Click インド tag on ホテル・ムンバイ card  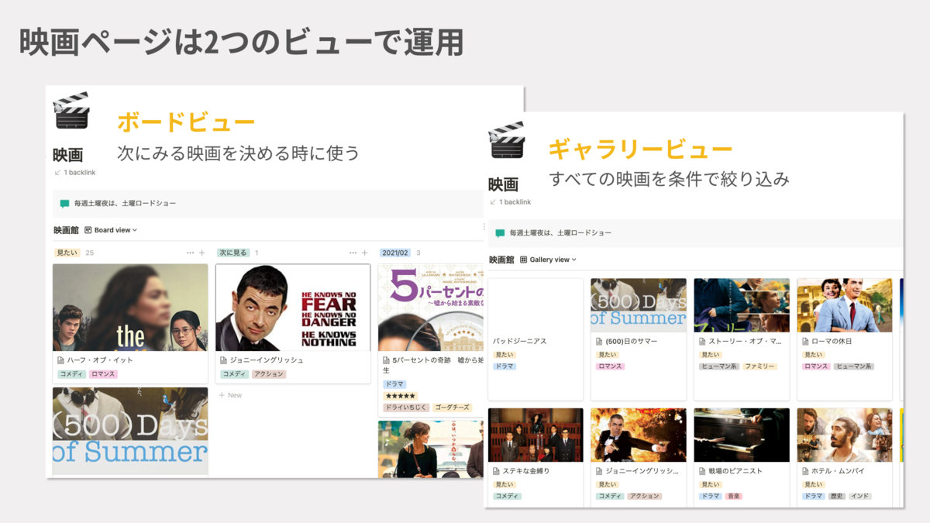[x=859, y=496]
